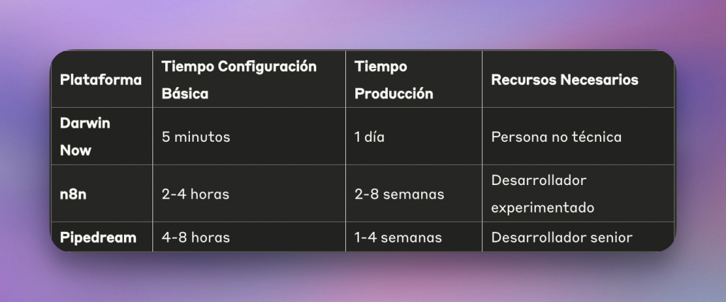Click the word "Básica" in the header
The width and height of the screenshot is (726, 302).
coord(185,94)
